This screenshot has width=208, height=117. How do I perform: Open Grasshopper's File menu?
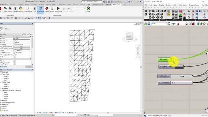click(x=146, y=5)
